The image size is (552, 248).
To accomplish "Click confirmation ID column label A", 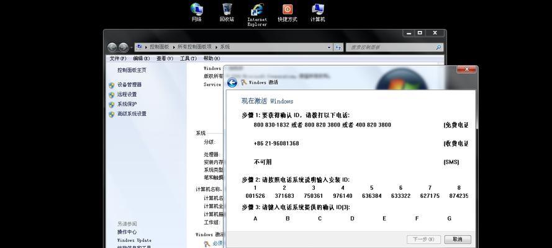I will point(255,219).
